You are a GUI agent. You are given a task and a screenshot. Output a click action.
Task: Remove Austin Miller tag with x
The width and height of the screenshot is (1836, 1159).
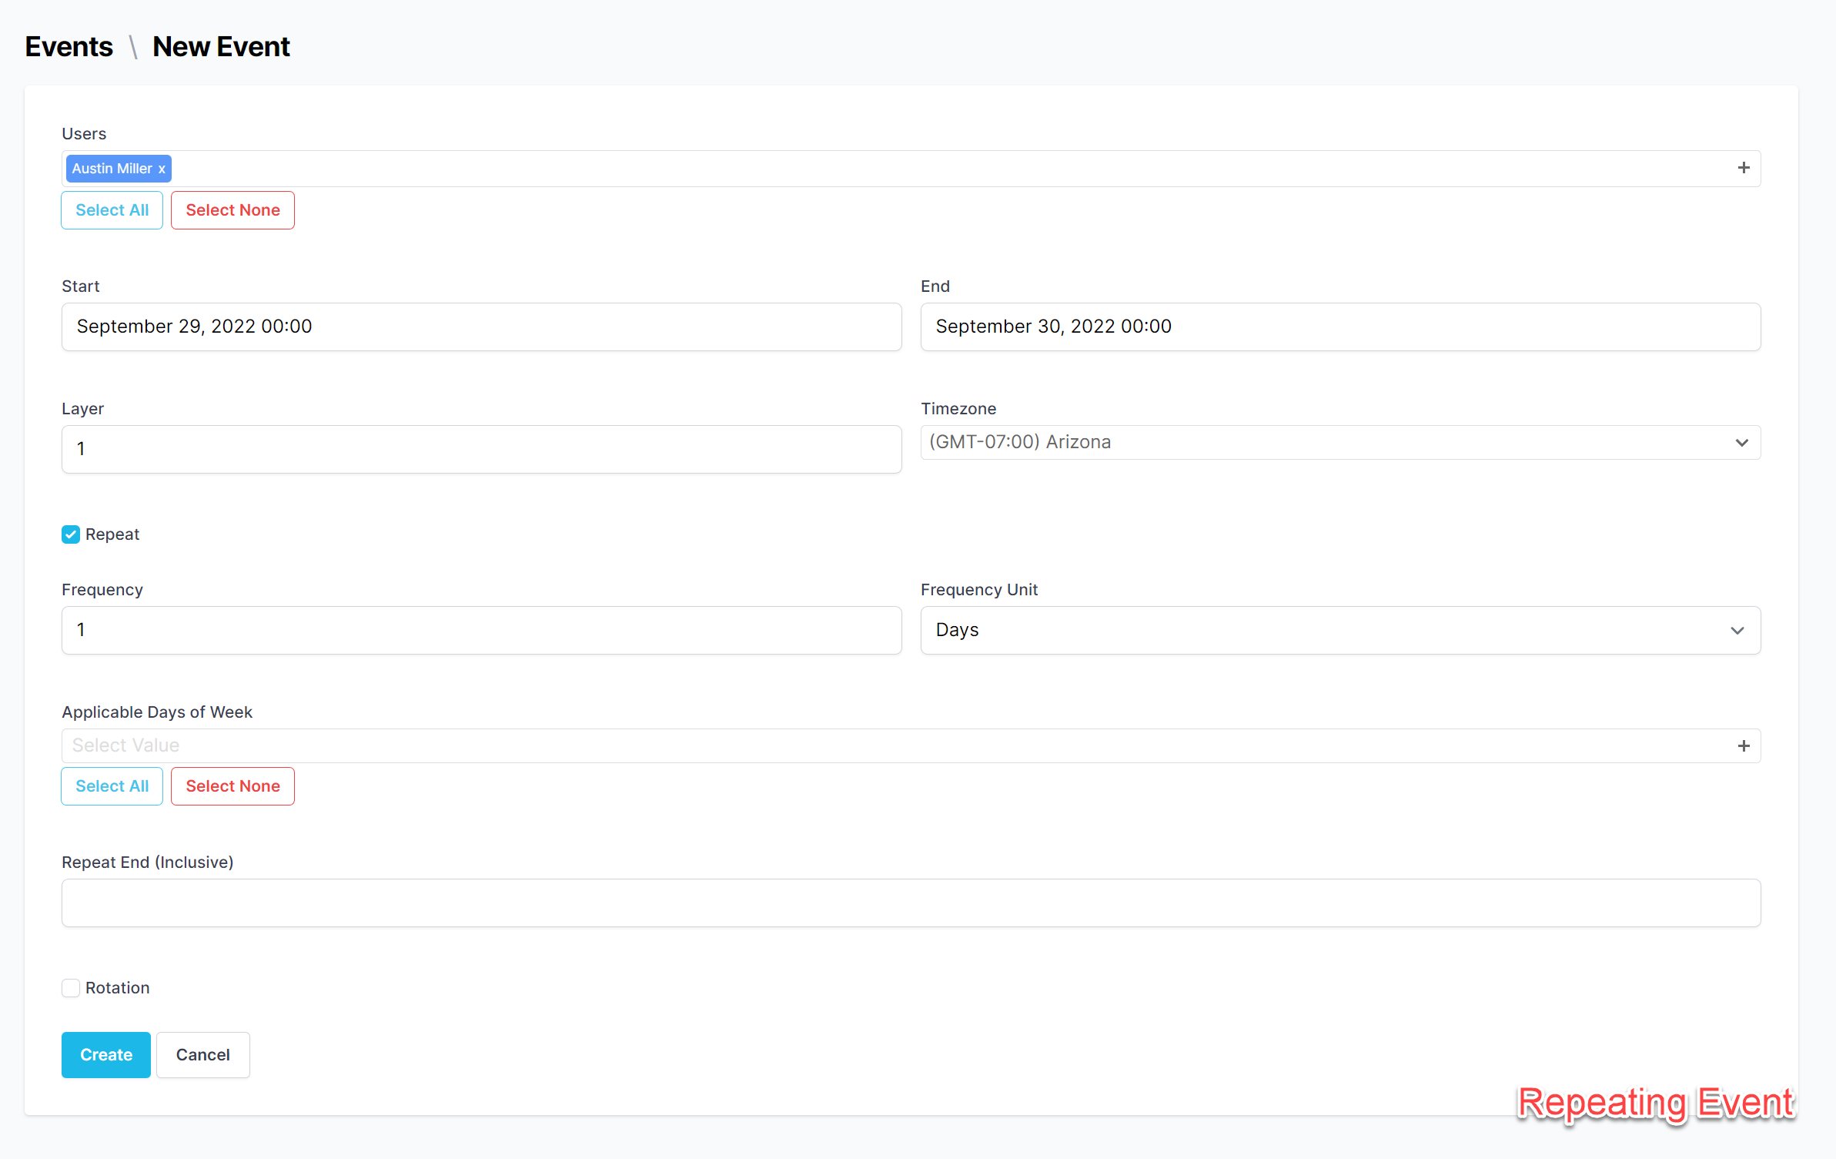tap(162, 169)
